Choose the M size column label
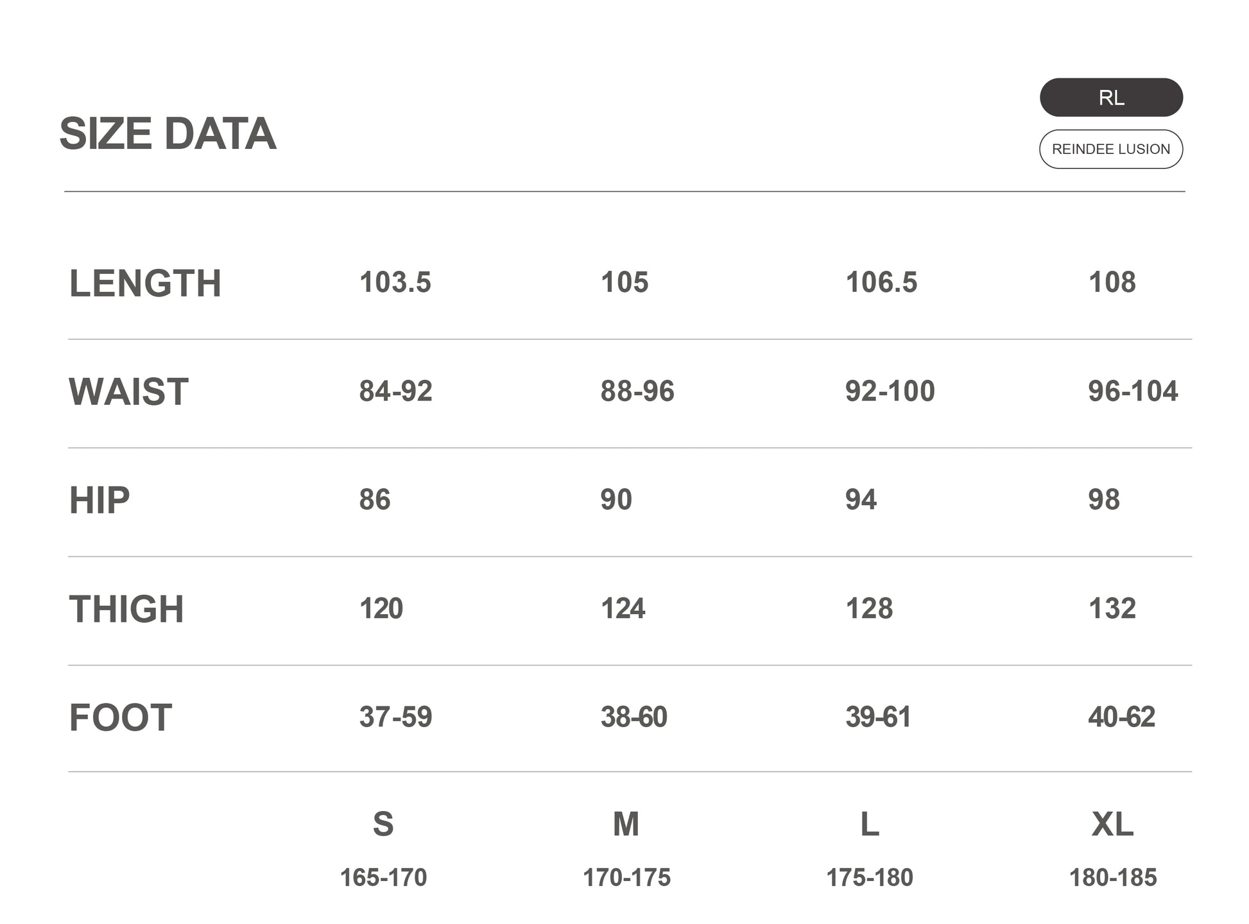The image size is (1249, 924). click(x=626, y=824)
